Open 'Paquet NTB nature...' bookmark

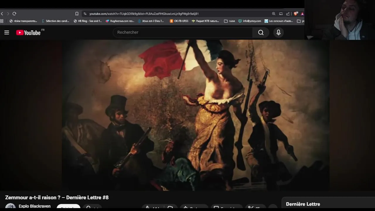[x=205, y=21]
